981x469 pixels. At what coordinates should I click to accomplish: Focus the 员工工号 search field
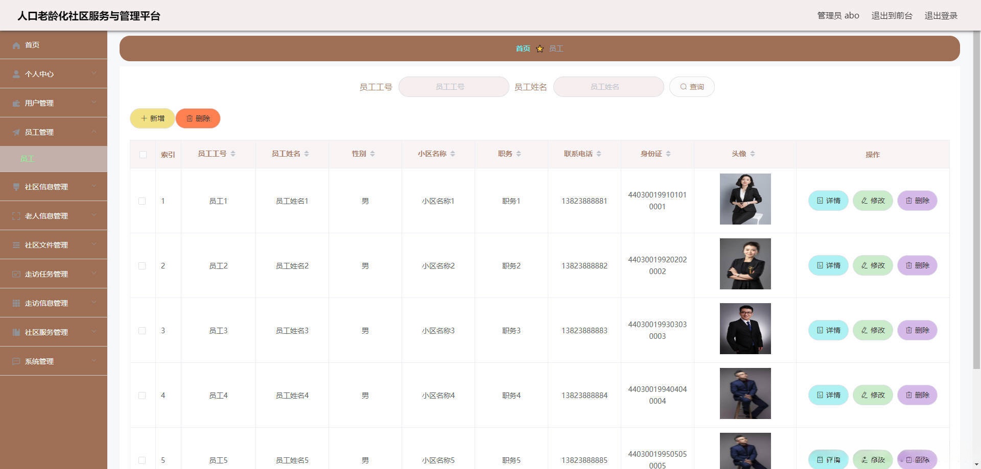(454, 87)
